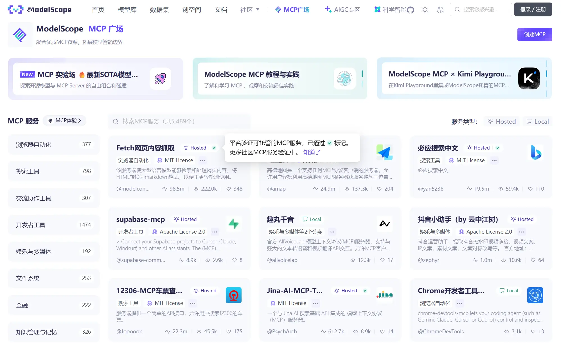
Task: Enable the Local service type filter
Action: (x=537, y=121)
